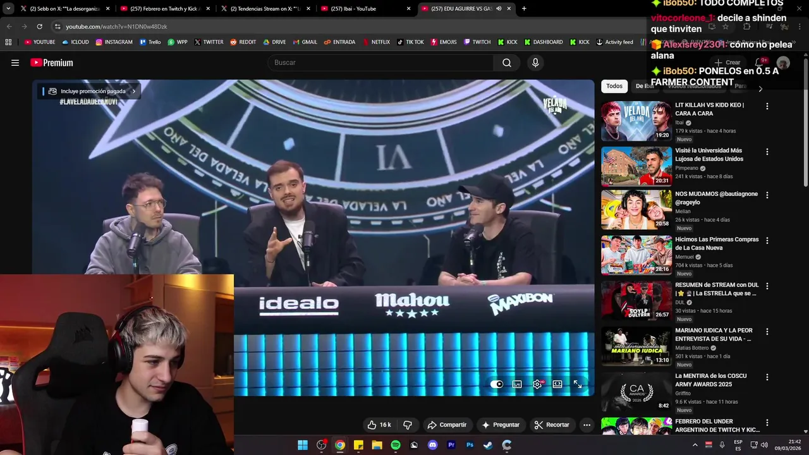Show next filter chips with right chevron
The height and width of the screenshot is (455, 809).
coord(760,88)
